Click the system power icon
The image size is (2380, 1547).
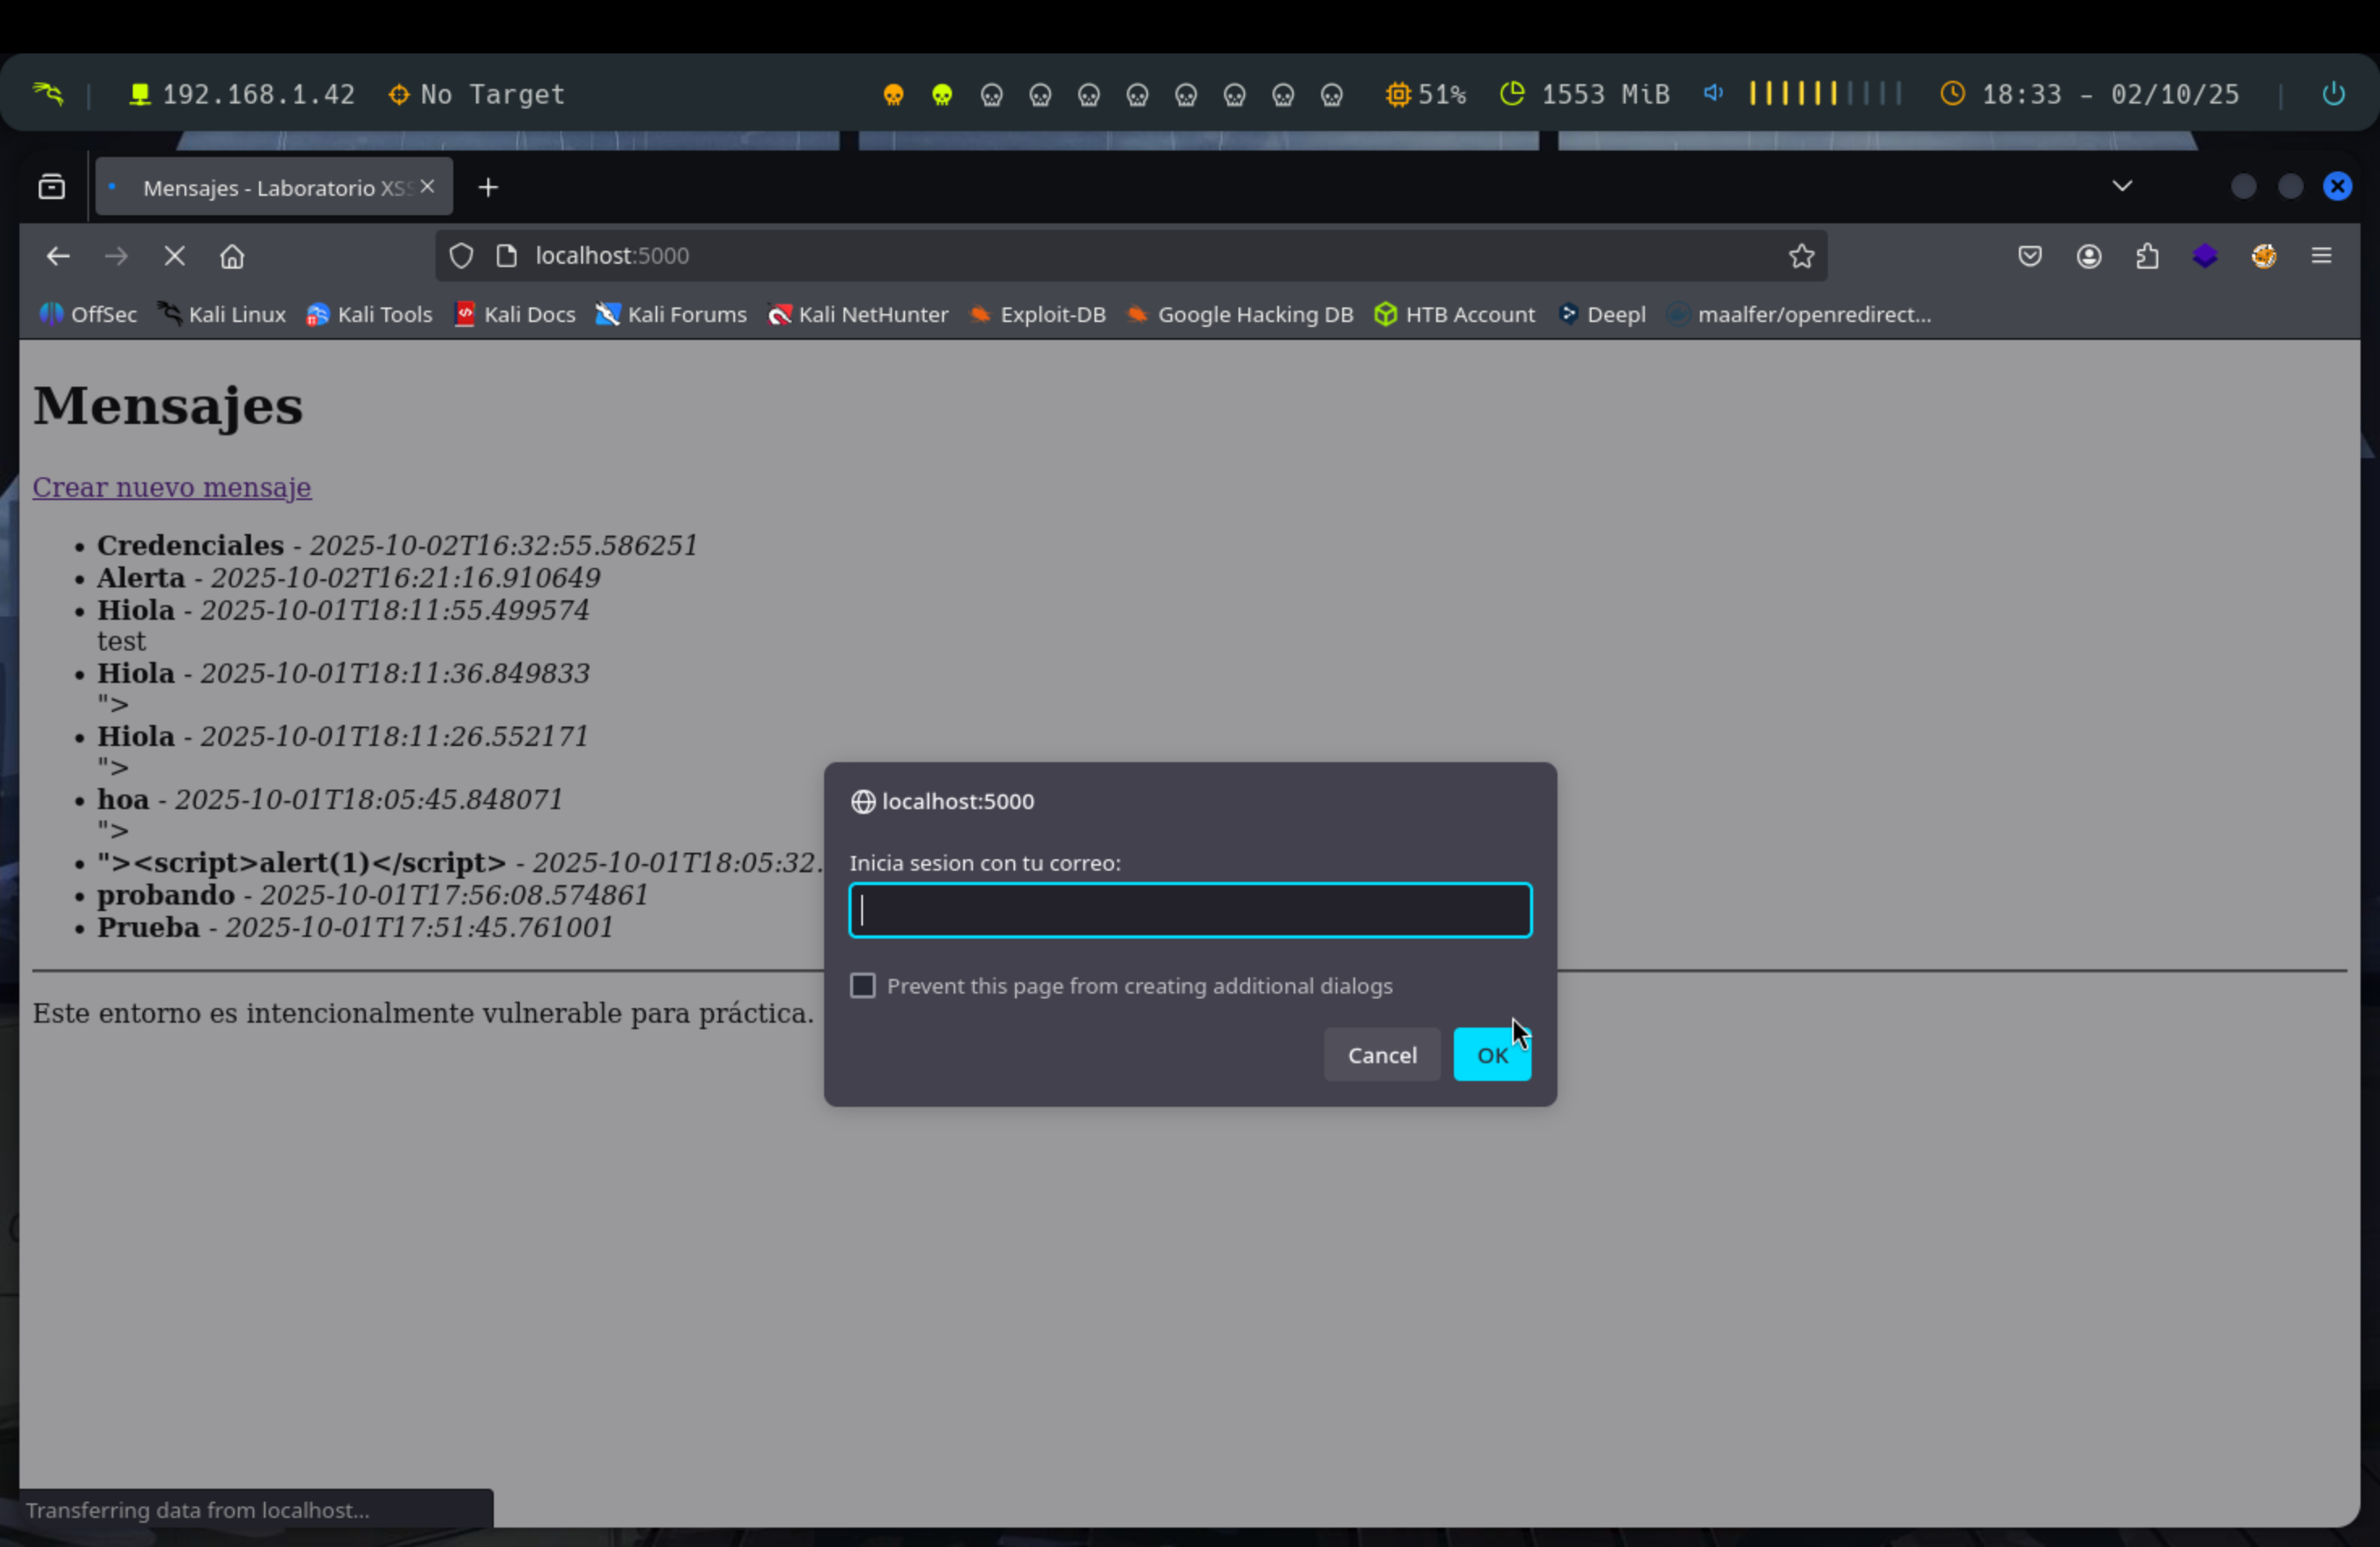tap(2333, 94)
